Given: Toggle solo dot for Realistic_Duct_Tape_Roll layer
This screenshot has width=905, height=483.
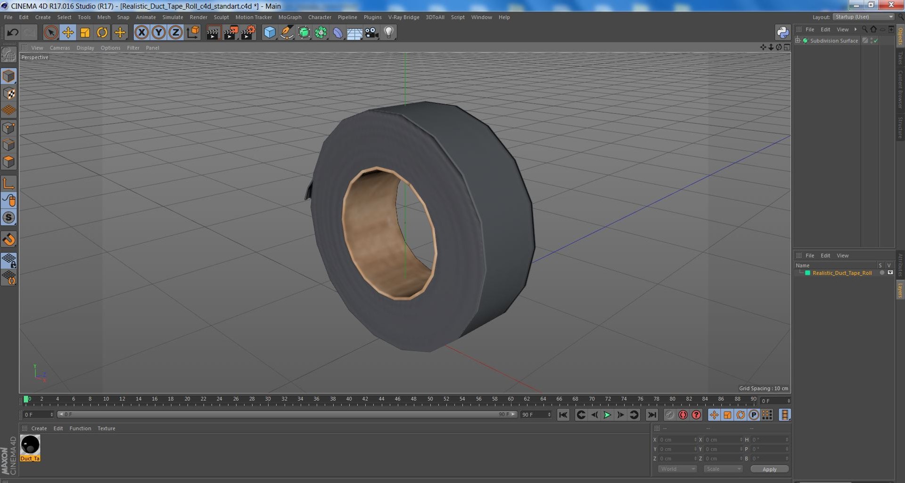Looking at the screenshot, I should (882, 273).
